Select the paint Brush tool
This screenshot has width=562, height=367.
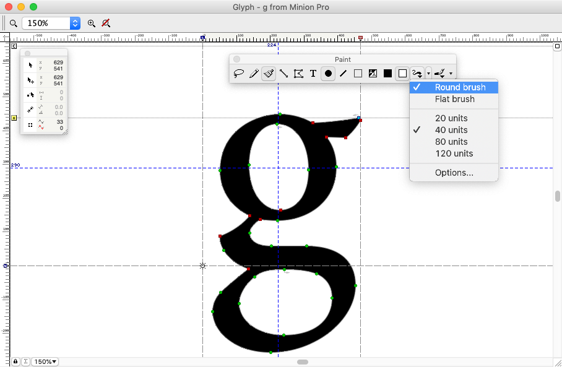tap(269, 74)
